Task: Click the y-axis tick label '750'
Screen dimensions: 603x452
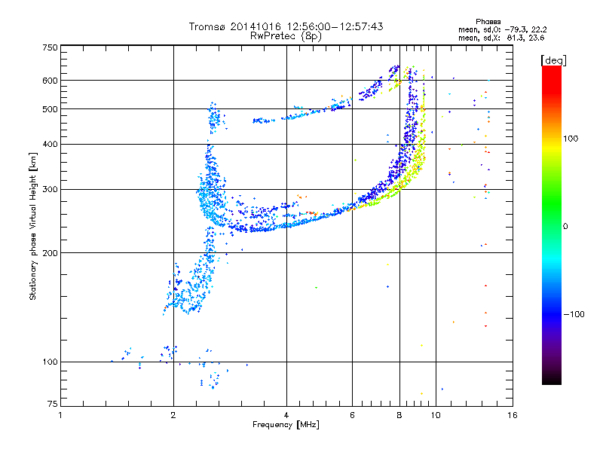Action: (50, 47)
